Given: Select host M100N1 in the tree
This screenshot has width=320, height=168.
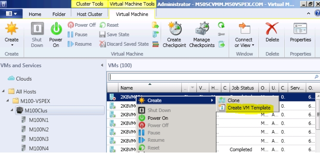Looking at the screenshot, I should point(39,120).
